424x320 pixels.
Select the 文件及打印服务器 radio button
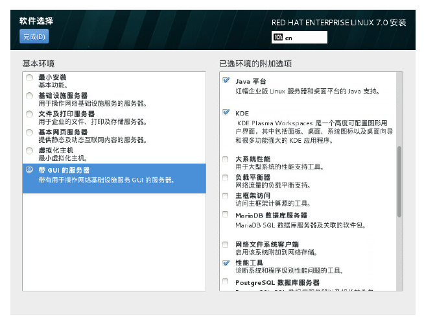point(29,114)
